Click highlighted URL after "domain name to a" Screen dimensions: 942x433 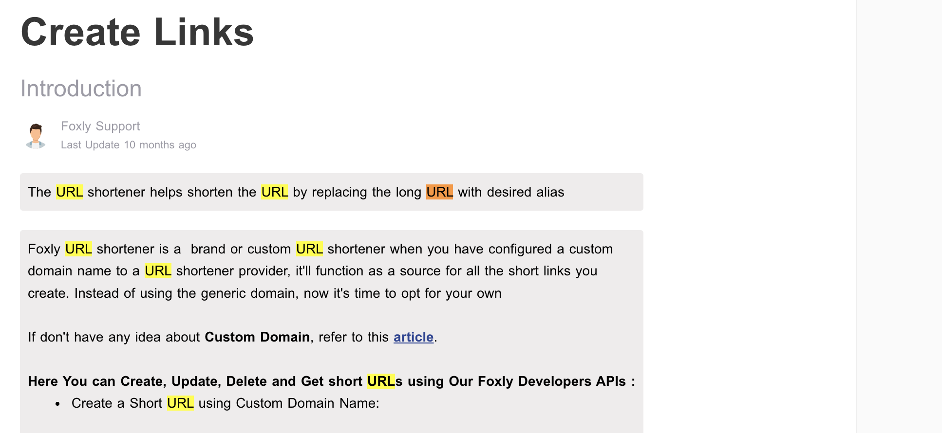[x=158, y=271]
